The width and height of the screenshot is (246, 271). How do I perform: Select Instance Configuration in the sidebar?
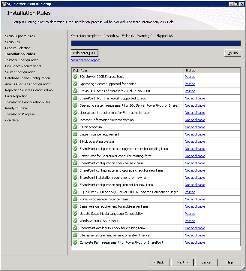(x=22, y=60)
